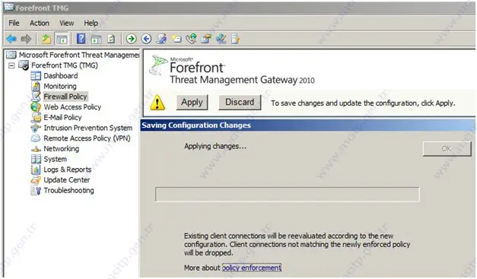Open the Action menu
This screenshot has height=279, width=477.
[x=40, y=23]
